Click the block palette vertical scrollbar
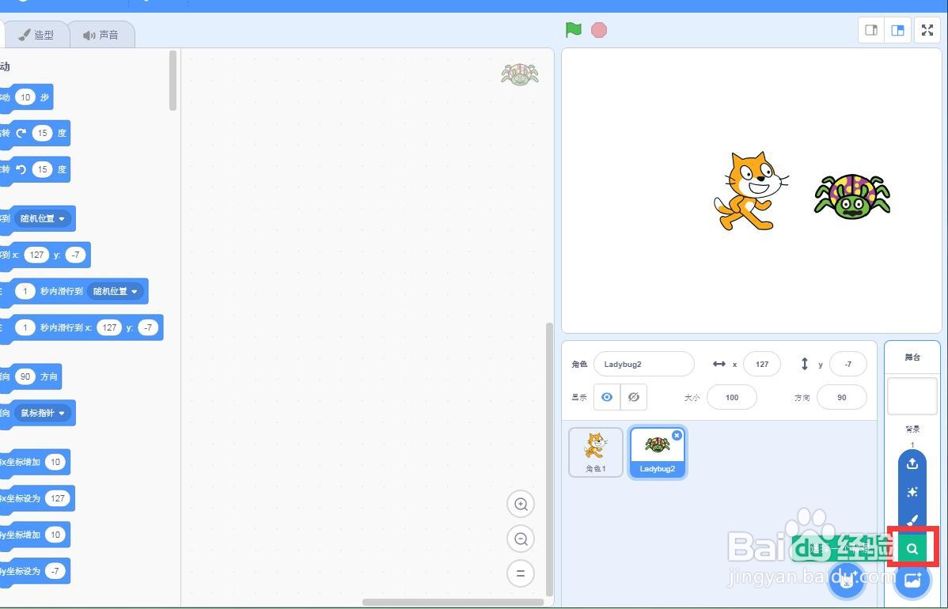Viewport: 948px width, 609px height. [173, 81]
